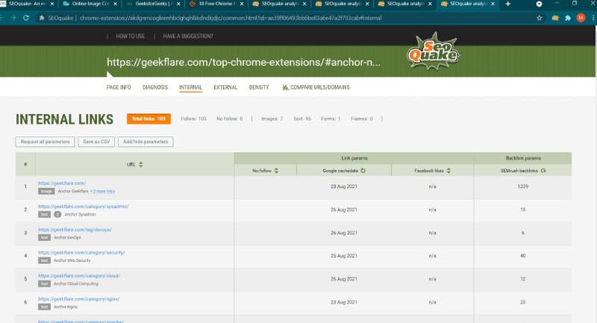Open the Chrome profile avatar
The image size is (597, 323).
click(581, 17)
